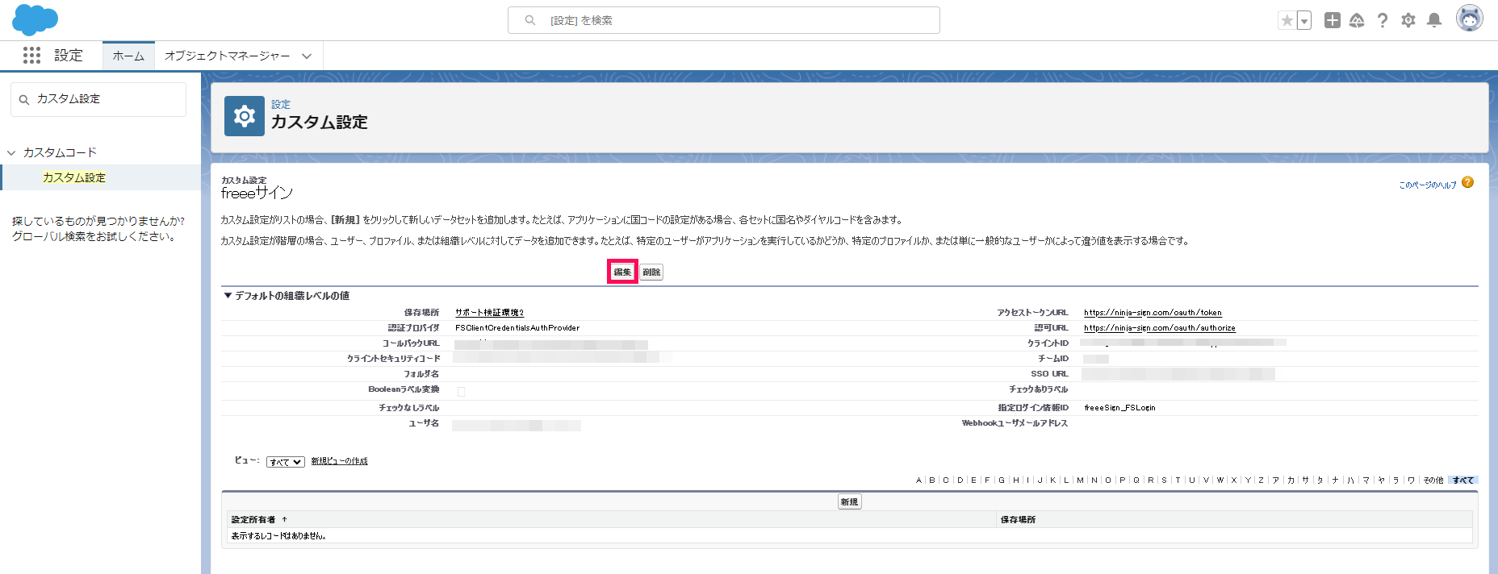Switch to the オブジェクトマネージャー tab
Viewport: 1498px width, 574px height.
pos(228,56)
